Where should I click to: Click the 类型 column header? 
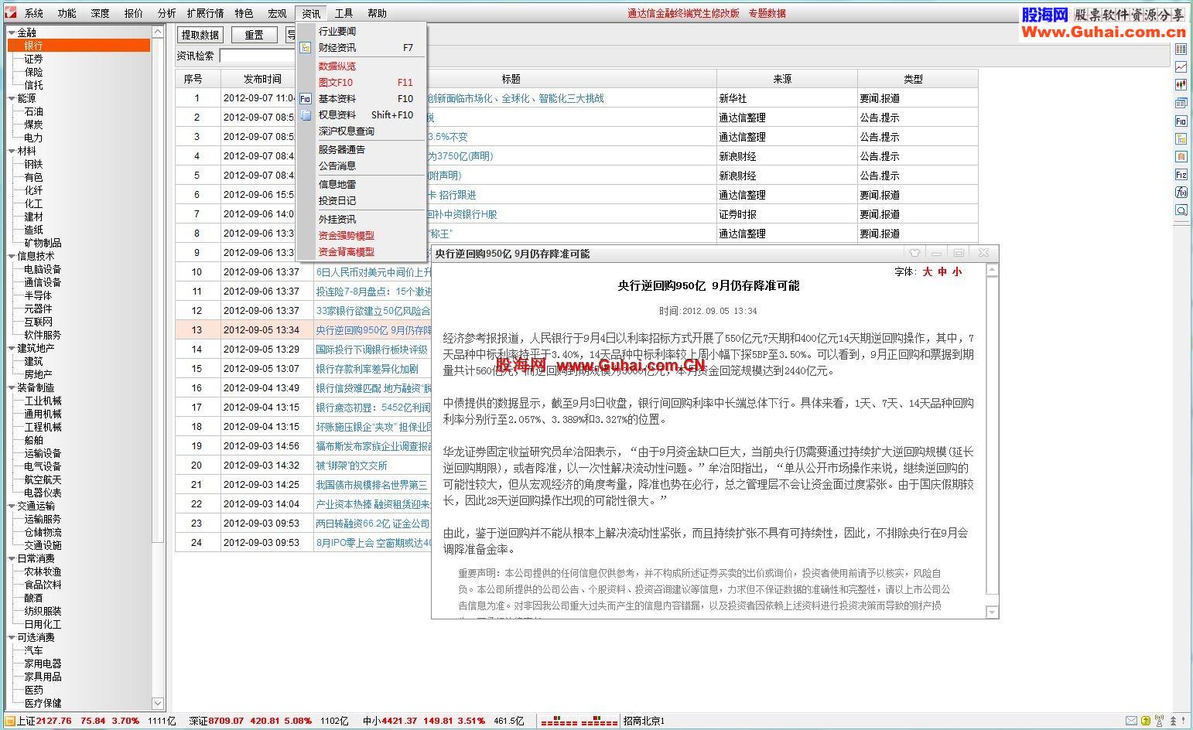[x=918, y=79]
